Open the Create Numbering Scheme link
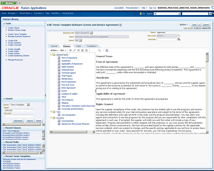214x171 pixels. 18,56
